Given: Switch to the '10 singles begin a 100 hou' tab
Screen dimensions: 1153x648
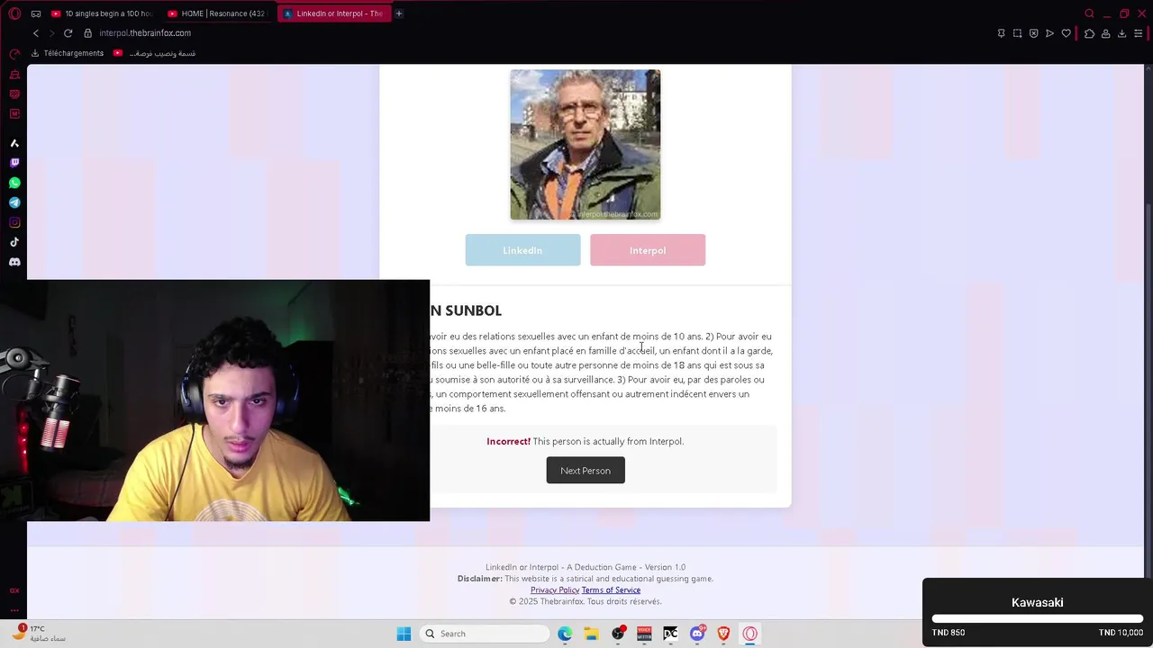Looking at the screenshot, I should pyautogui.click(x=102, y=13).
